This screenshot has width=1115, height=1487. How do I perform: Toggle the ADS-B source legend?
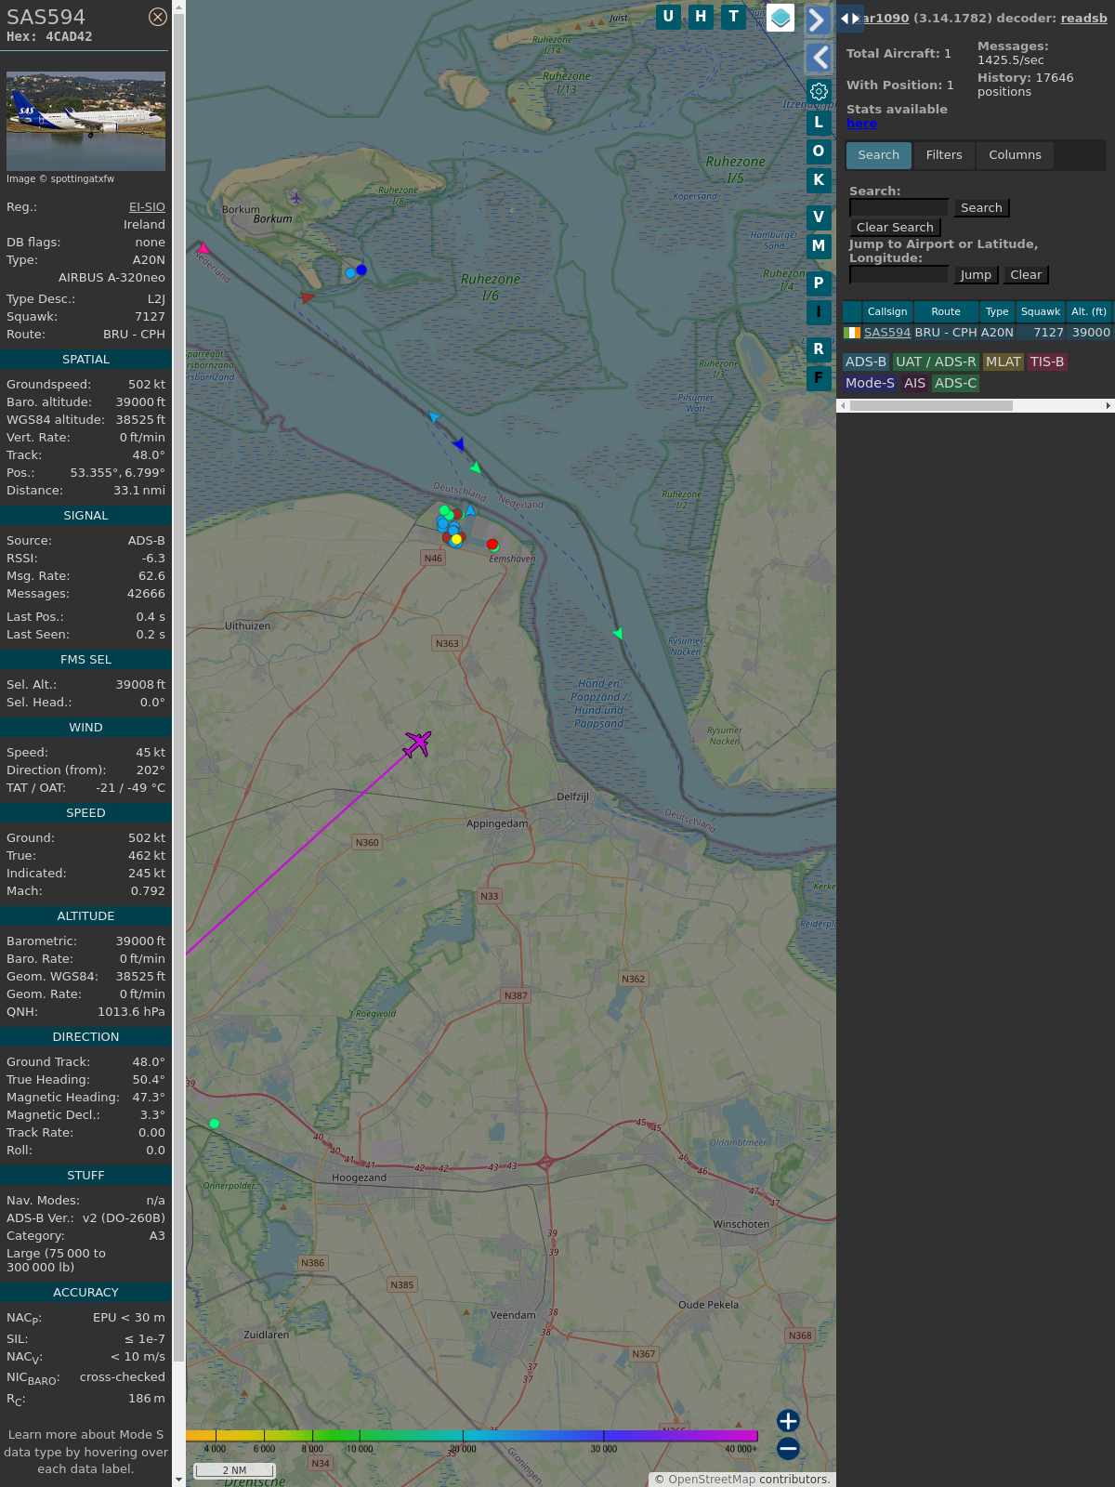(866, 362)
